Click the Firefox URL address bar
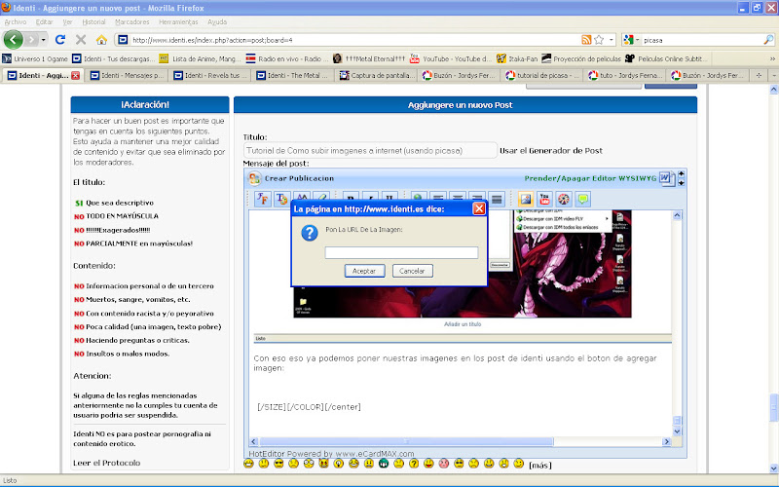 348,40
